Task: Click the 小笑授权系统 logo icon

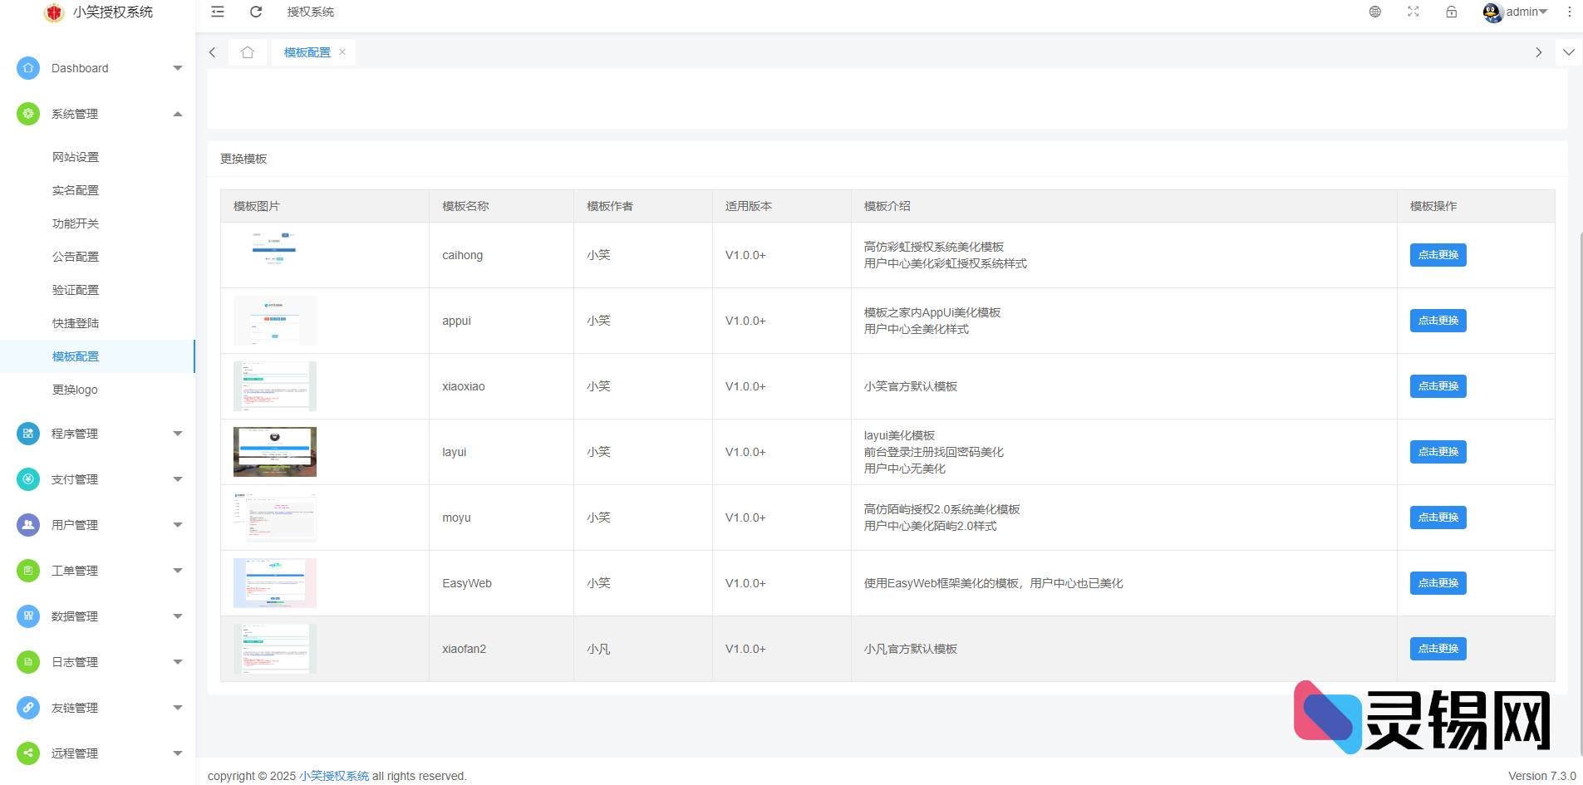Action: (x=54, y=12)
